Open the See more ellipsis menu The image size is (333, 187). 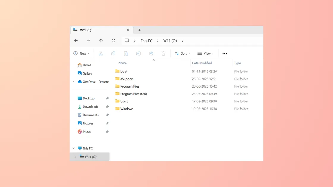pos(224,53)
